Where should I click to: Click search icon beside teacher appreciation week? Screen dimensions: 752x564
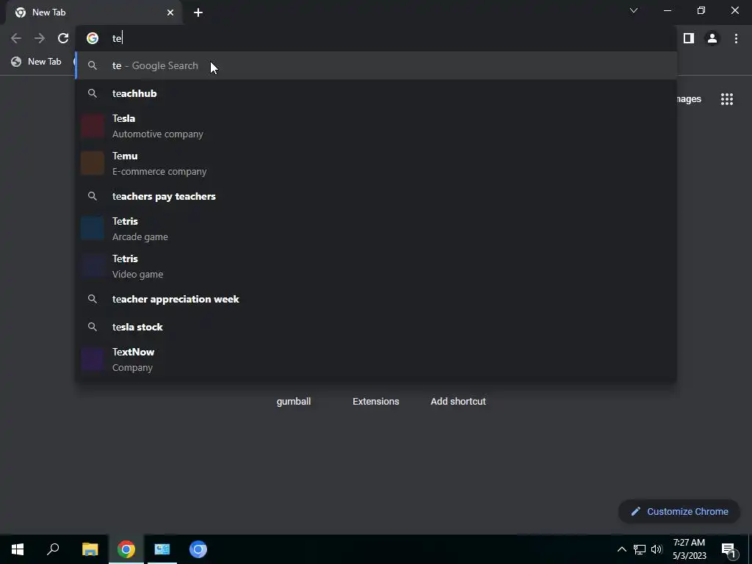point(93,299)
